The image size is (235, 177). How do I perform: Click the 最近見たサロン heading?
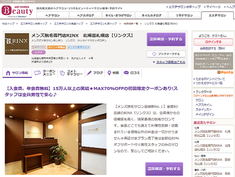pos(204,123)
